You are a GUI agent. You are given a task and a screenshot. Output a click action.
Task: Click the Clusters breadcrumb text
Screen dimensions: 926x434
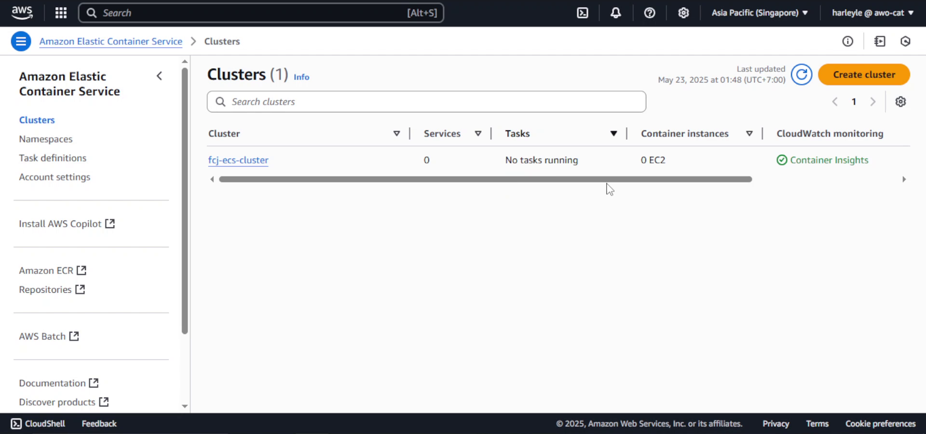pyautogui.click(x=222, y=41)
